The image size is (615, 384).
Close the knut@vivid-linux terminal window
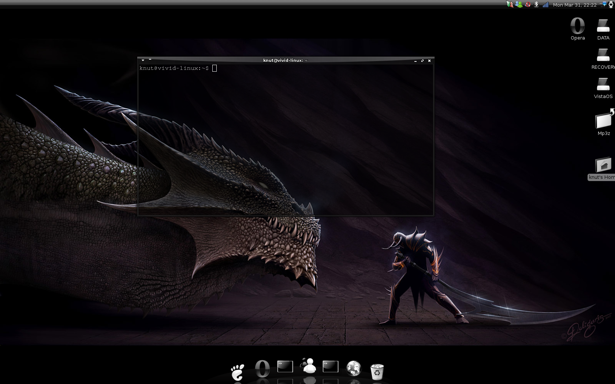tap(429, 61)
